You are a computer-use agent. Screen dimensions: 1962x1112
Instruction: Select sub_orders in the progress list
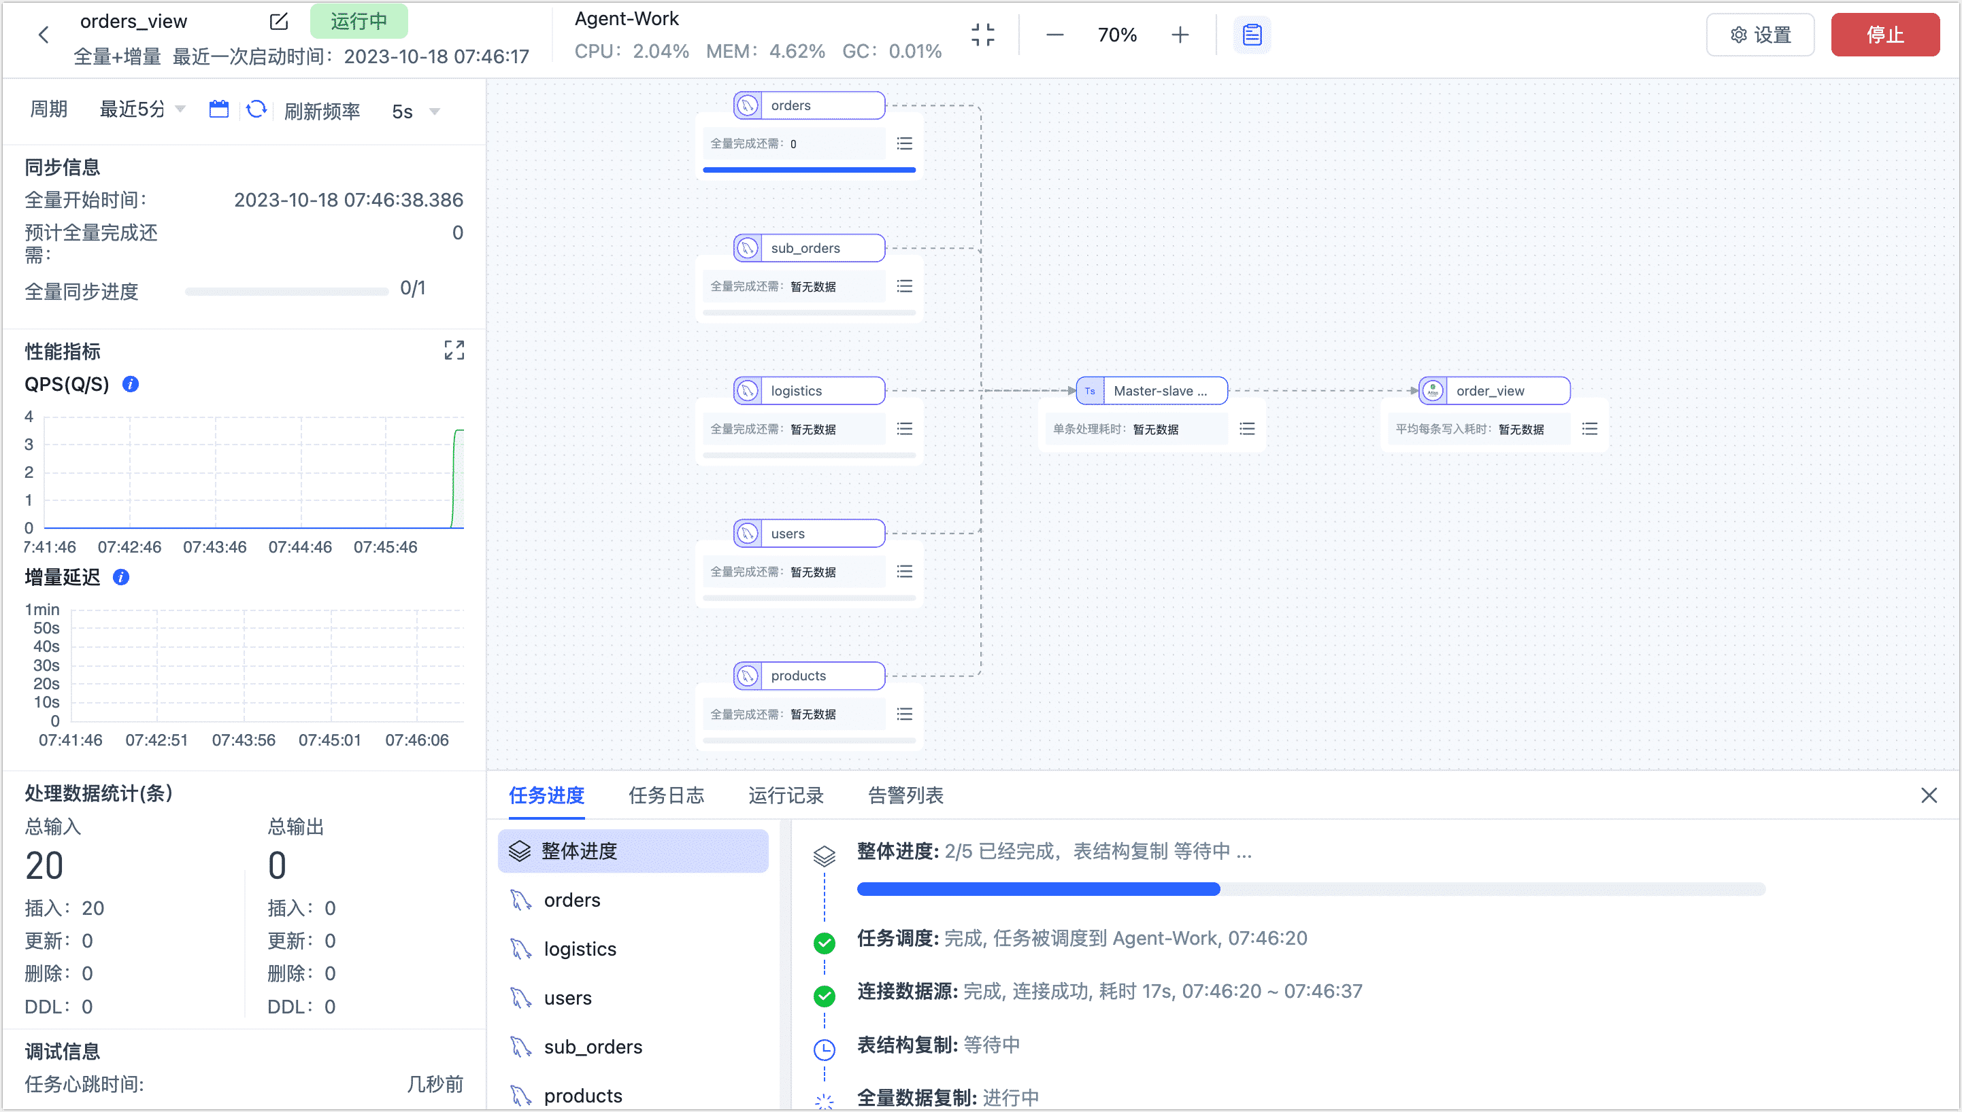point(633,1046)
